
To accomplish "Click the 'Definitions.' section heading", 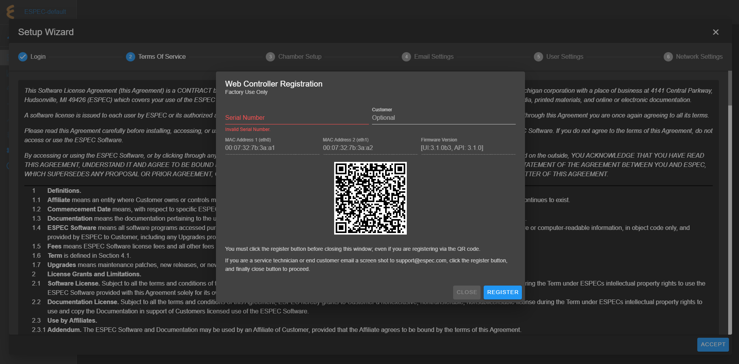I will coord(64,191).
